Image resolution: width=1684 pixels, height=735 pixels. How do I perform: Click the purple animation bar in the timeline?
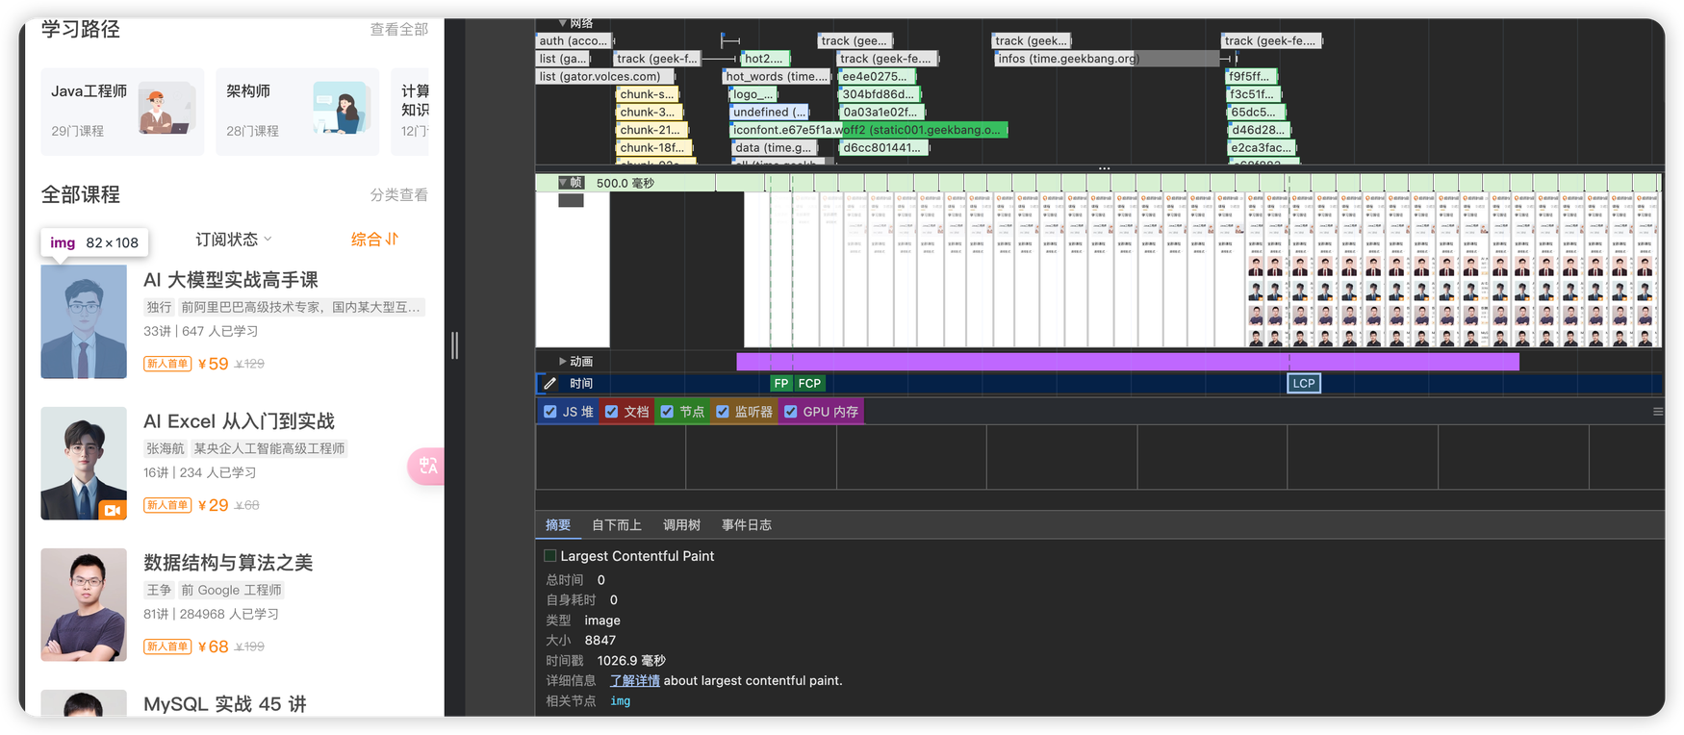click(1126, 362)
